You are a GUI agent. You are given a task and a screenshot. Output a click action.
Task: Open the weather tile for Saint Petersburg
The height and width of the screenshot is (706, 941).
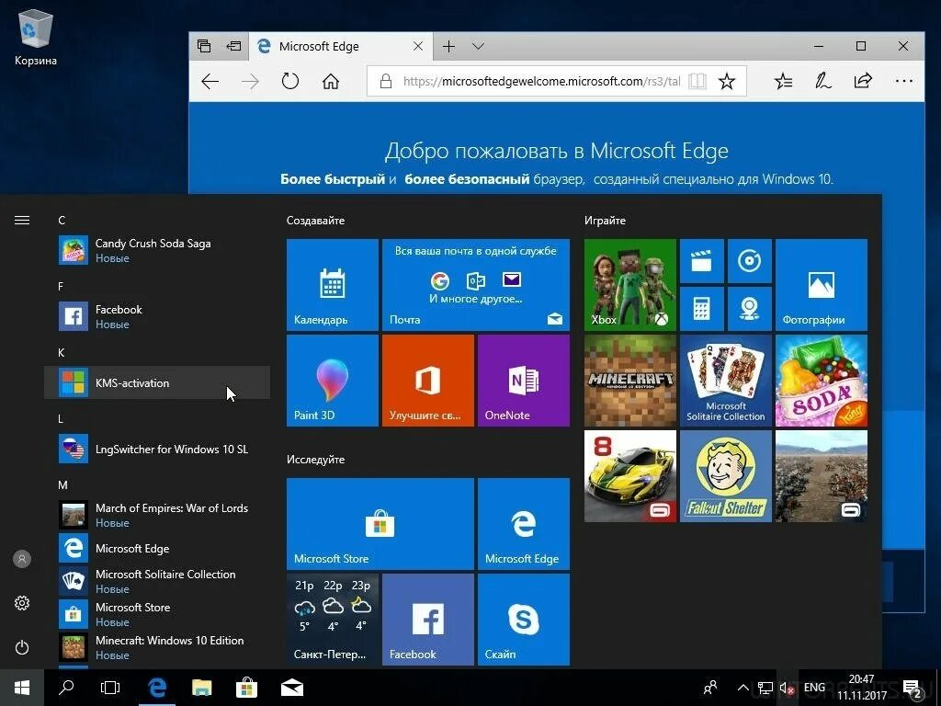pos(333,619)
